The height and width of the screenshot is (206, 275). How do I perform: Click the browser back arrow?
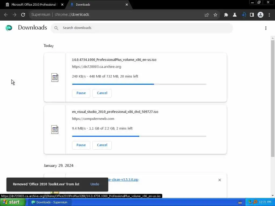pos(6,15)
